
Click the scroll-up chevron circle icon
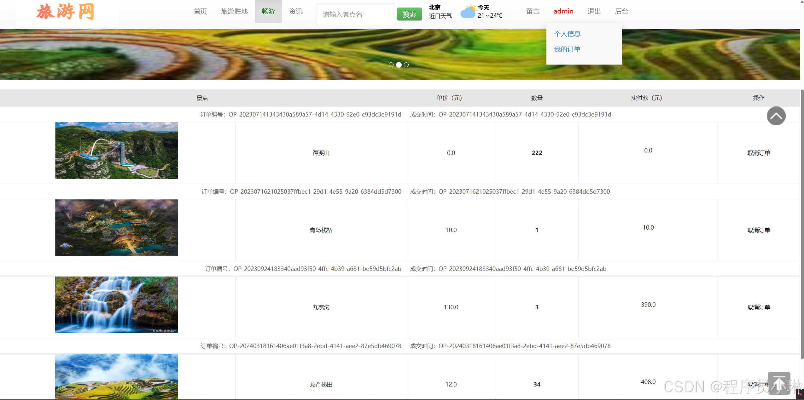coord(776,116)
